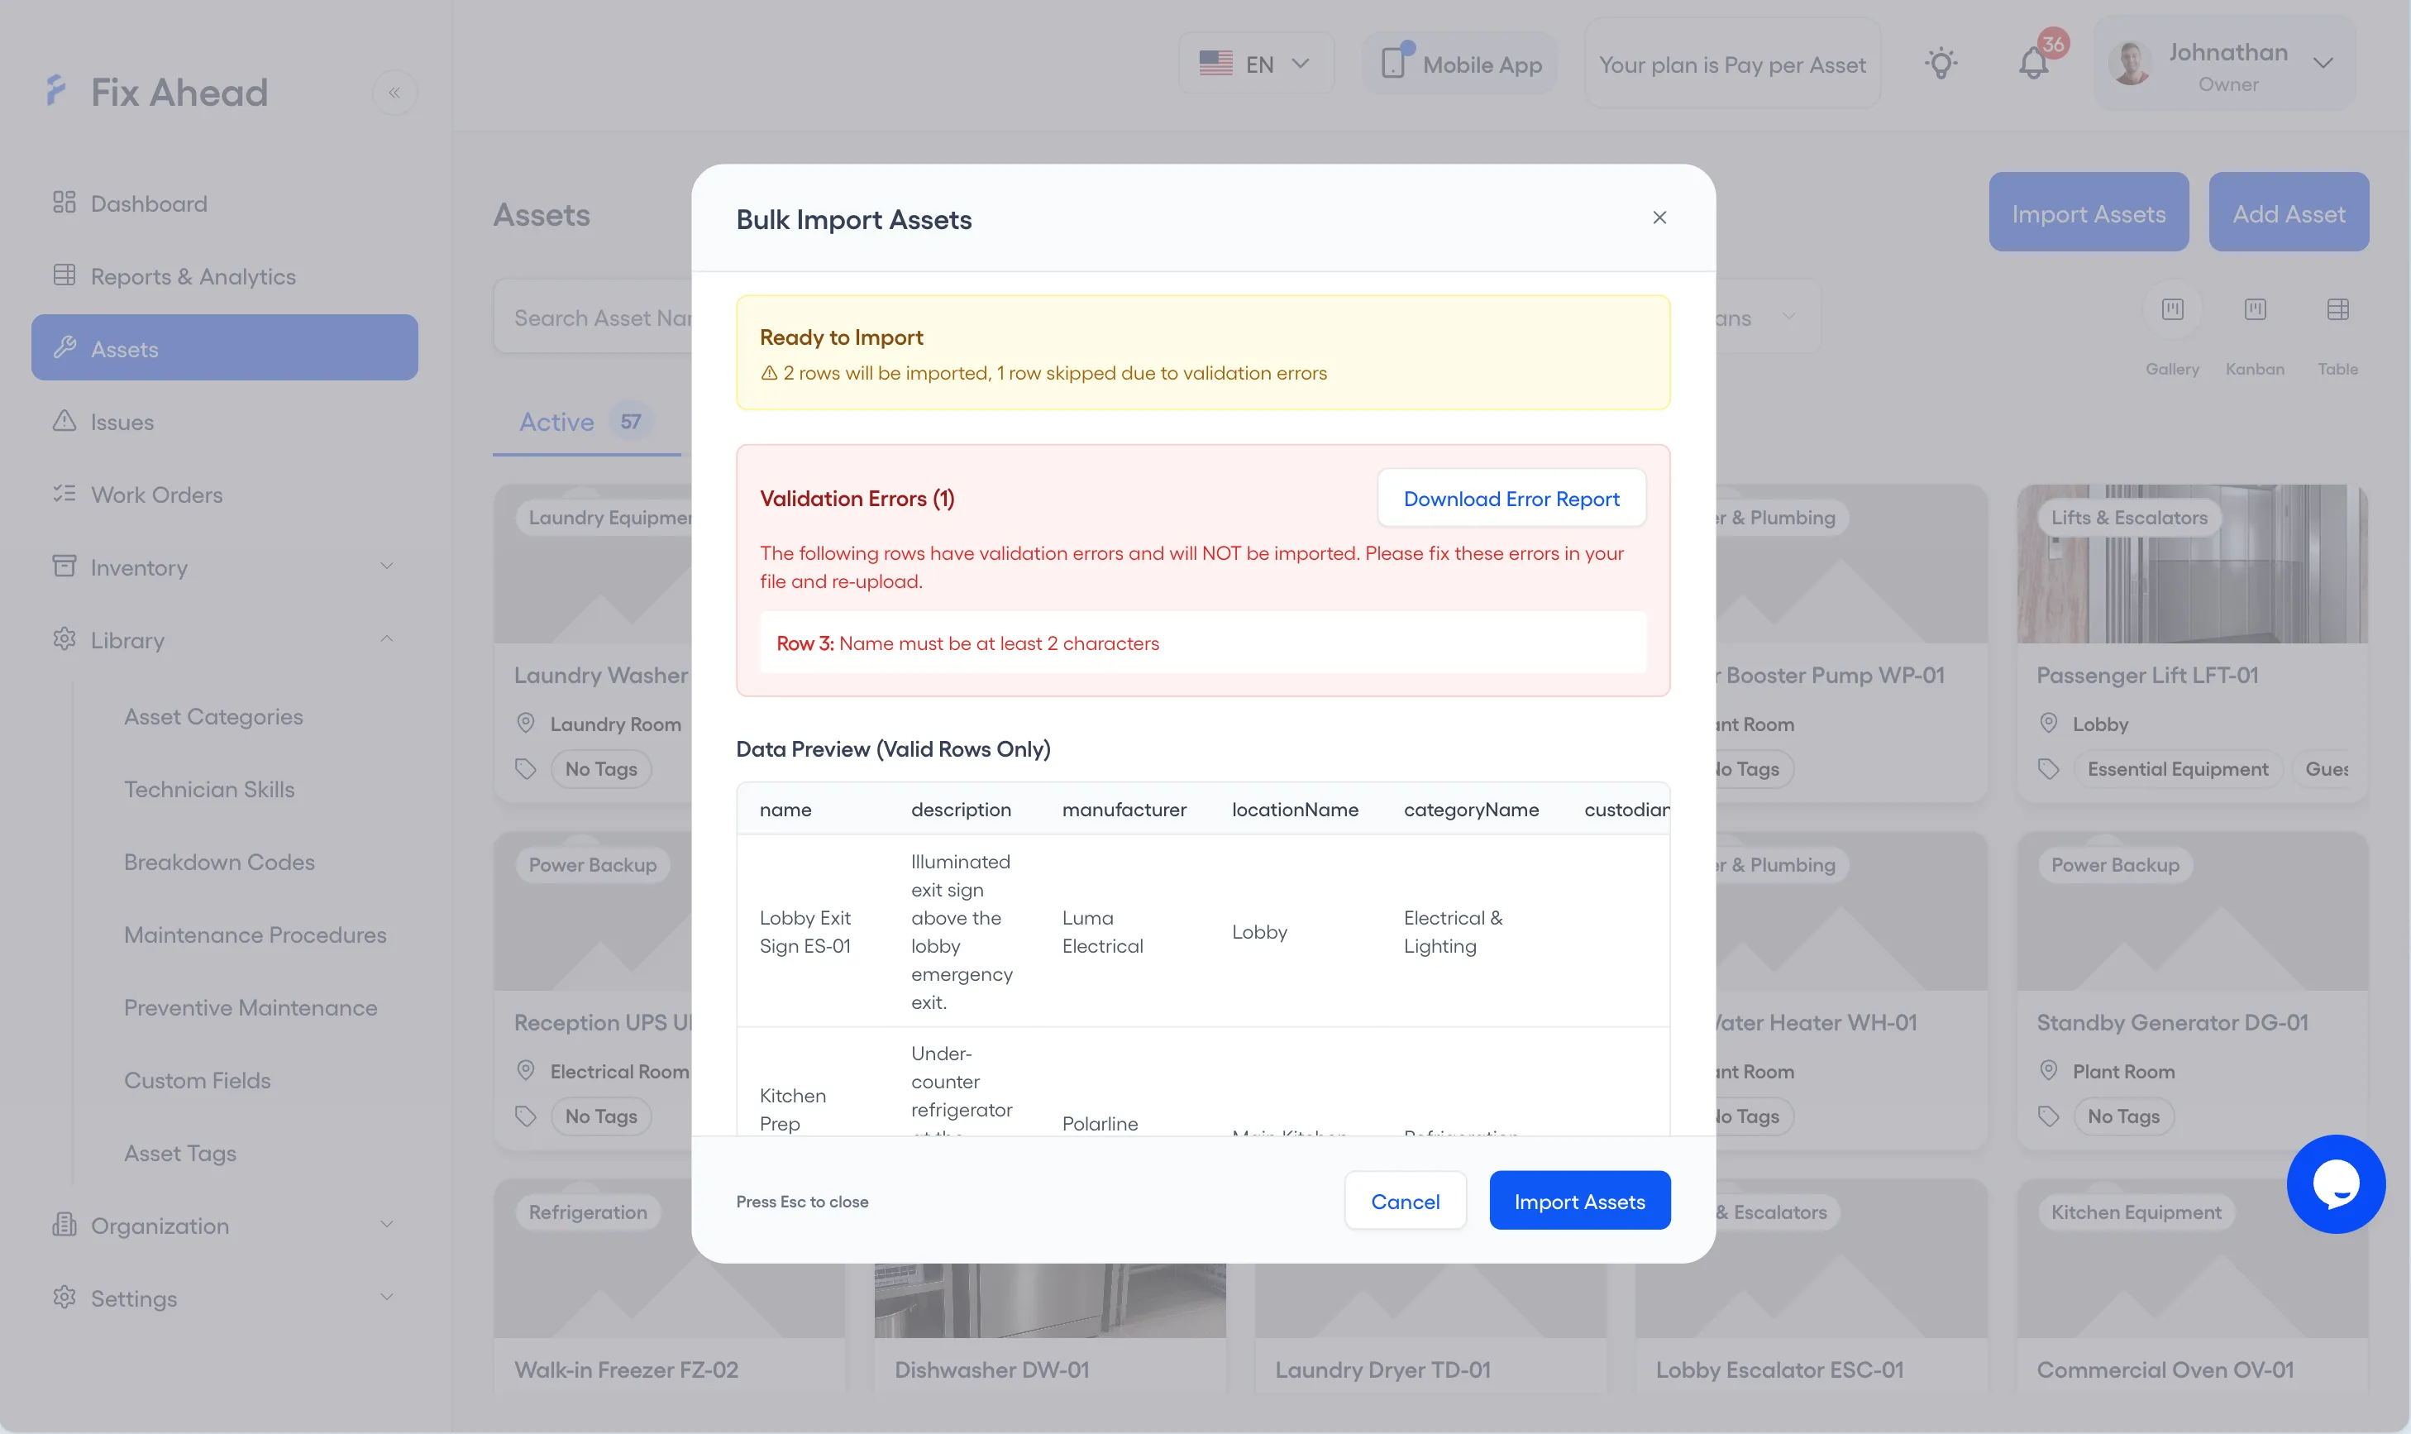The height and width of the screenshot is (1434, 2411).
Task: Click the Fix Ahead logo icon
Action: click(56, 91)
